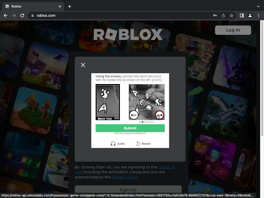Open the Chrome profile menu

250,15
